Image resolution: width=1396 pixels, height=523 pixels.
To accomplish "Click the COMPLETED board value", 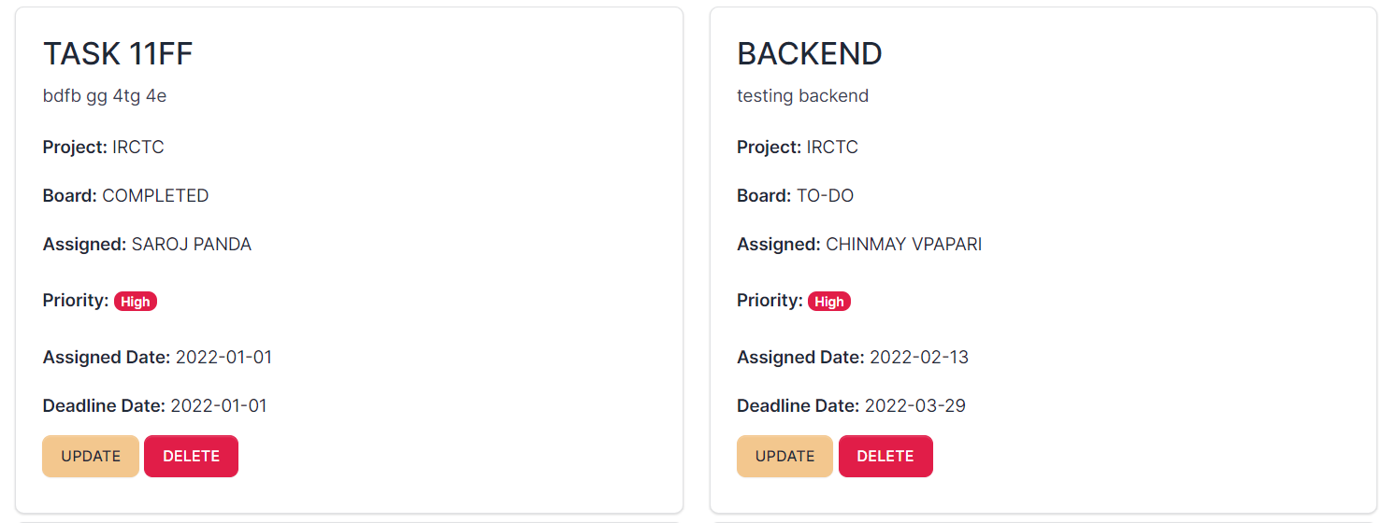I will coord(155,196).
